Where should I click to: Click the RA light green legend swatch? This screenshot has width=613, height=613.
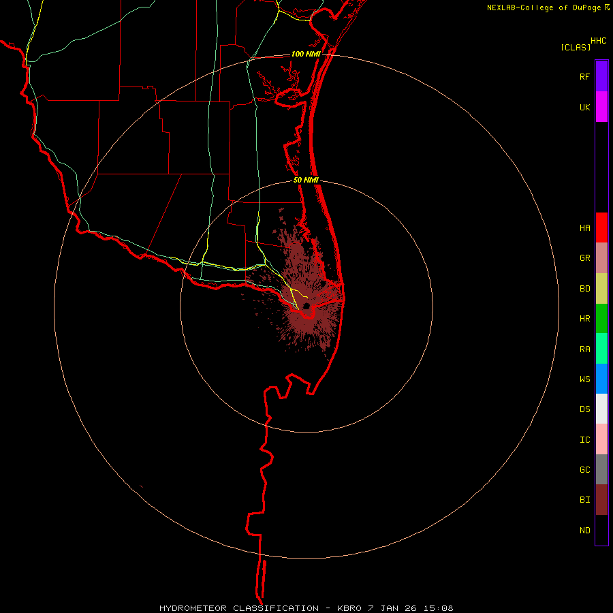[601, 349]
